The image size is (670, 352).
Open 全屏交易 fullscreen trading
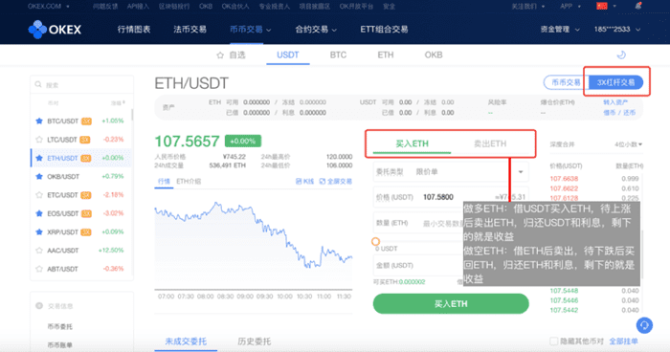[x=336, y=182]
